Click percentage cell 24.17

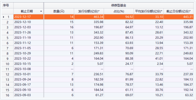[x=119, y=64]
